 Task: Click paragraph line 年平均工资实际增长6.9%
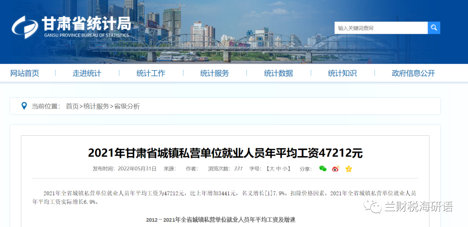click(65, 202)
